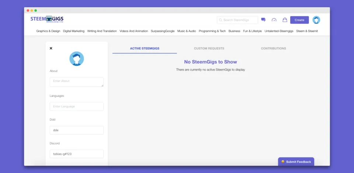This screenshot has height=173, width=354.
Task: Switch to Active SteemGigs tab
Action: coord(145,49)
